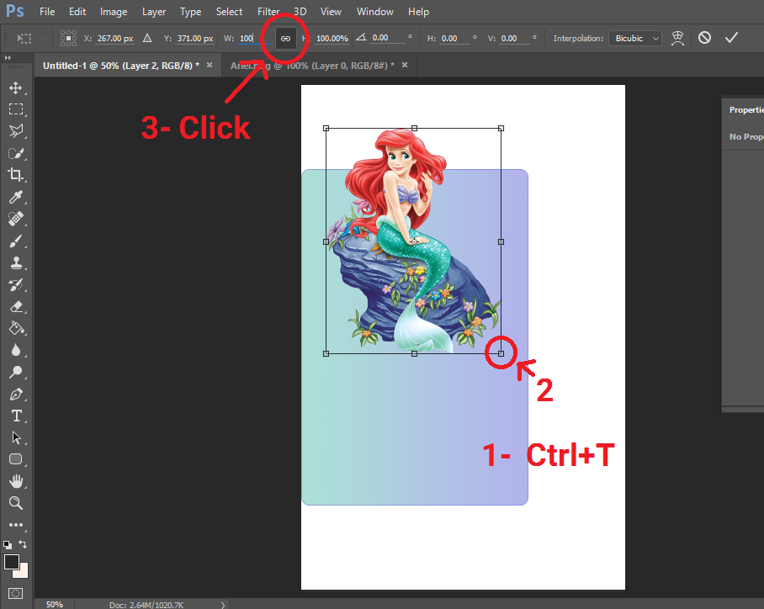764x609 pixels.
Task: Click the Y position field
Action: pyautogui.click(x=195, y=38)
